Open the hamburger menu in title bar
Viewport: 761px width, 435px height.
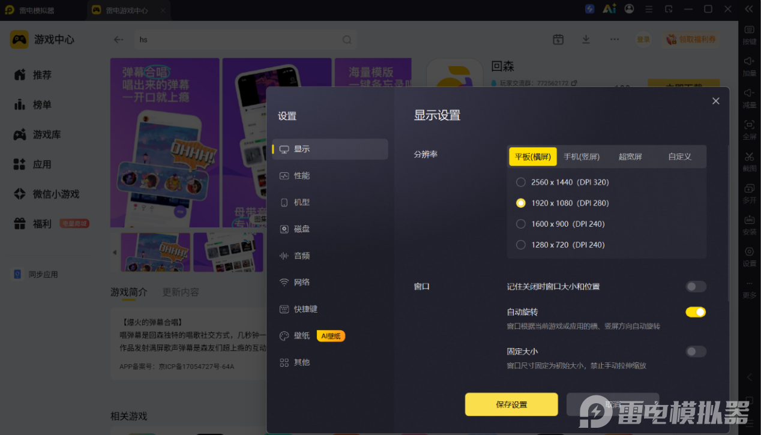click(x=649, y=9)
